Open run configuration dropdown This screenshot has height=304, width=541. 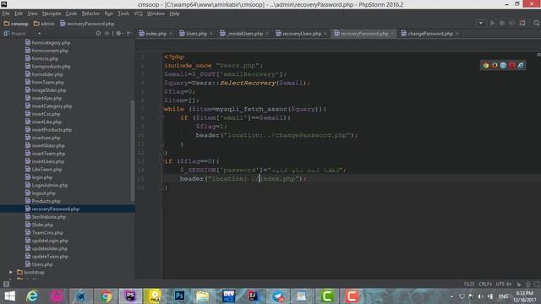point(481,23)
